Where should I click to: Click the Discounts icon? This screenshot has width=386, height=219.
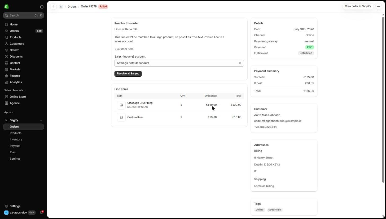[x=7, y=56]
